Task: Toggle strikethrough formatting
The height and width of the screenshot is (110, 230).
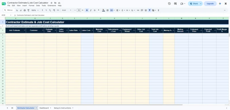Action: (95, 10)
